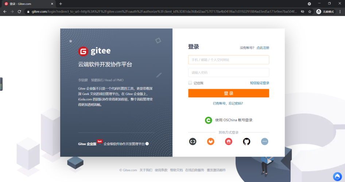
Task: Click the 其他方式登录 label
Action: pyautogui.click(x=228, y=132)
